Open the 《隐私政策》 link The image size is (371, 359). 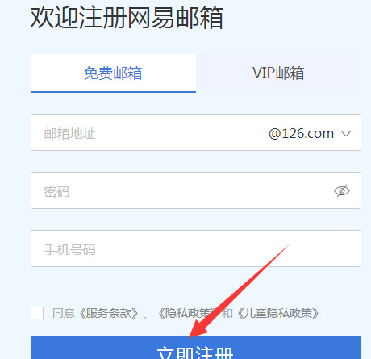point(188,313)
